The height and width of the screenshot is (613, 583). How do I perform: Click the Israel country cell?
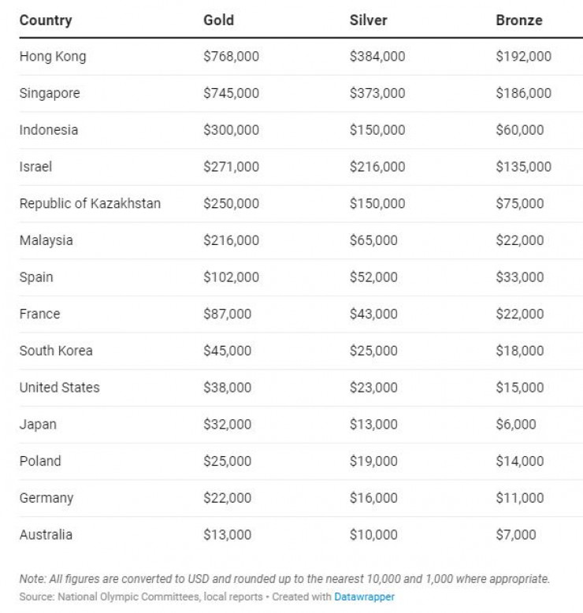click(35, 167)
